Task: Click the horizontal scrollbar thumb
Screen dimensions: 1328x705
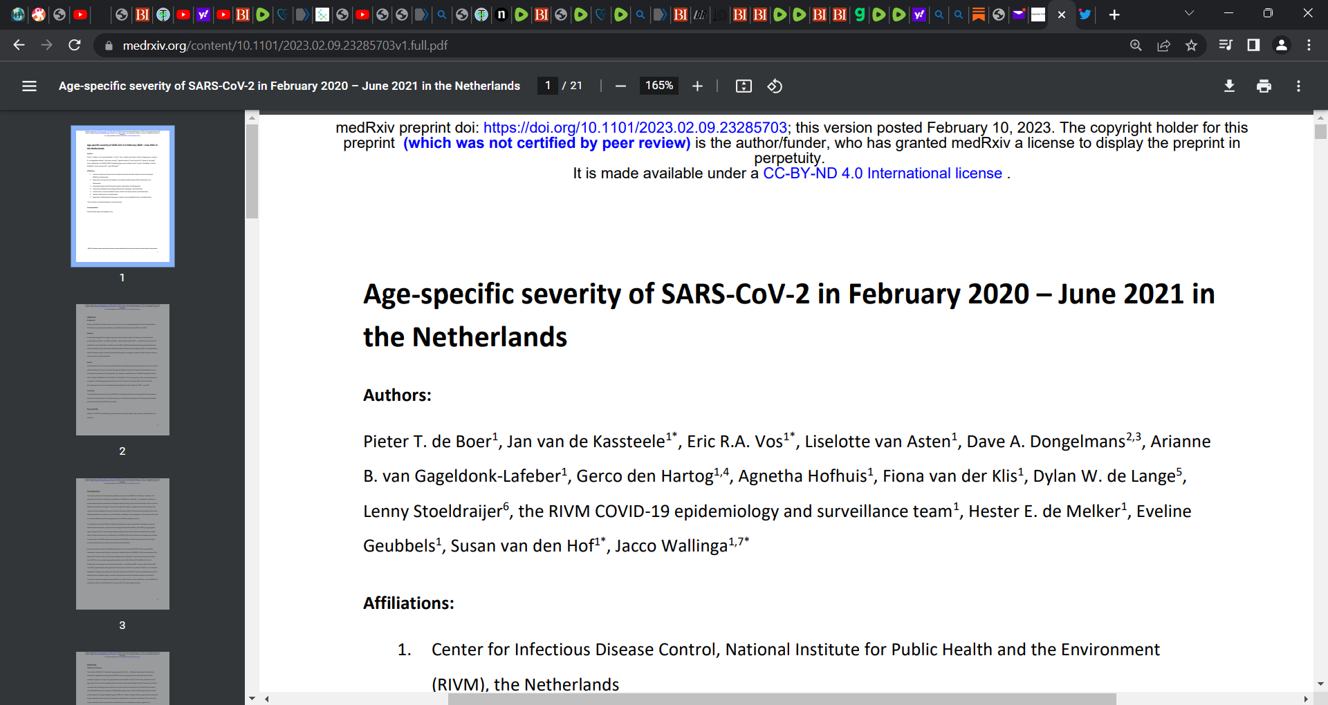Action: click(x=782, y=699)
